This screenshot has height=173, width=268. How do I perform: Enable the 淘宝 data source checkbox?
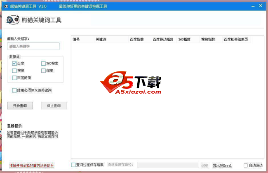click(43, 71)
